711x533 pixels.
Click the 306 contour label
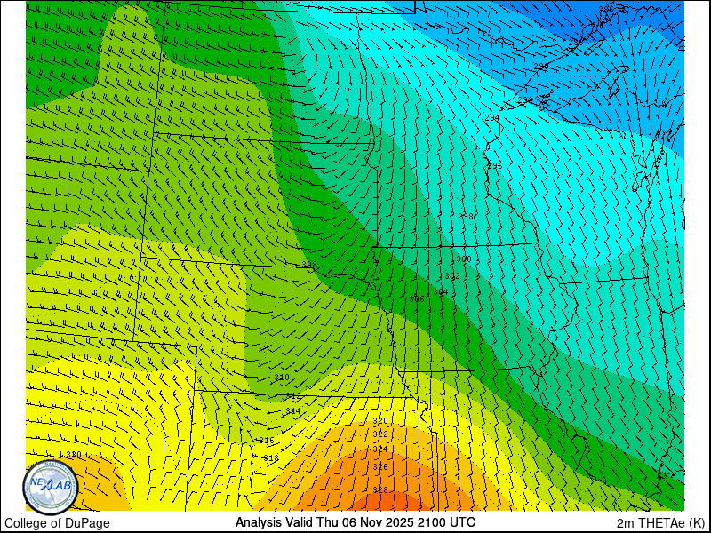(x=416, y=299)
